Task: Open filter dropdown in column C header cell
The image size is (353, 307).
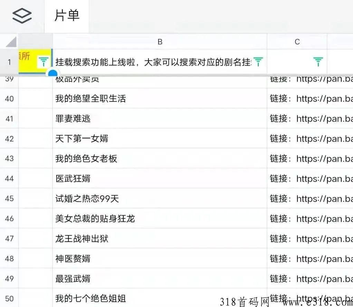Action: click(x=318, y=62)
